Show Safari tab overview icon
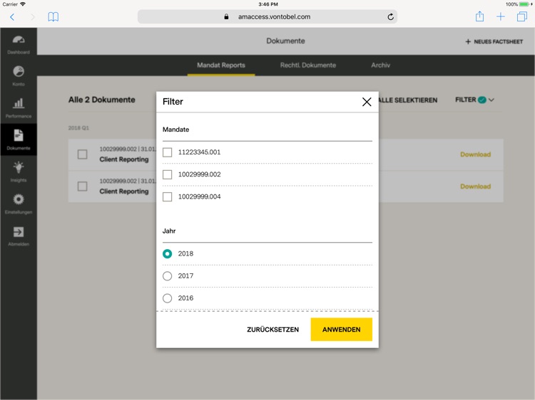535x400 pixels. point(522,16)
